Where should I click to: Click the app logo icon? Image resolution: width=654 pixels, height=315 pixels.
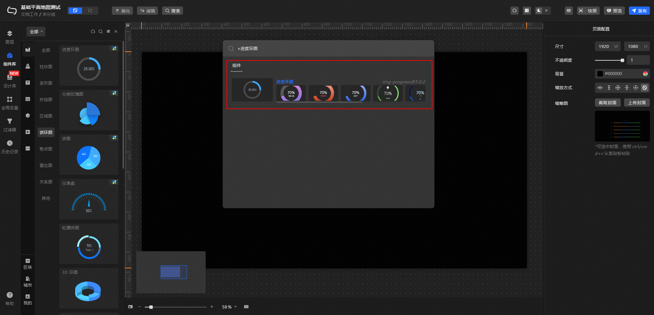[x=12, y=11]
